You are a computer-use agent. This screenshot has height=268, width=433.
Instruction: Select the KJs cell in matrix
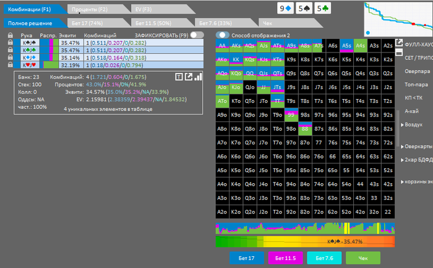(264, 59)
